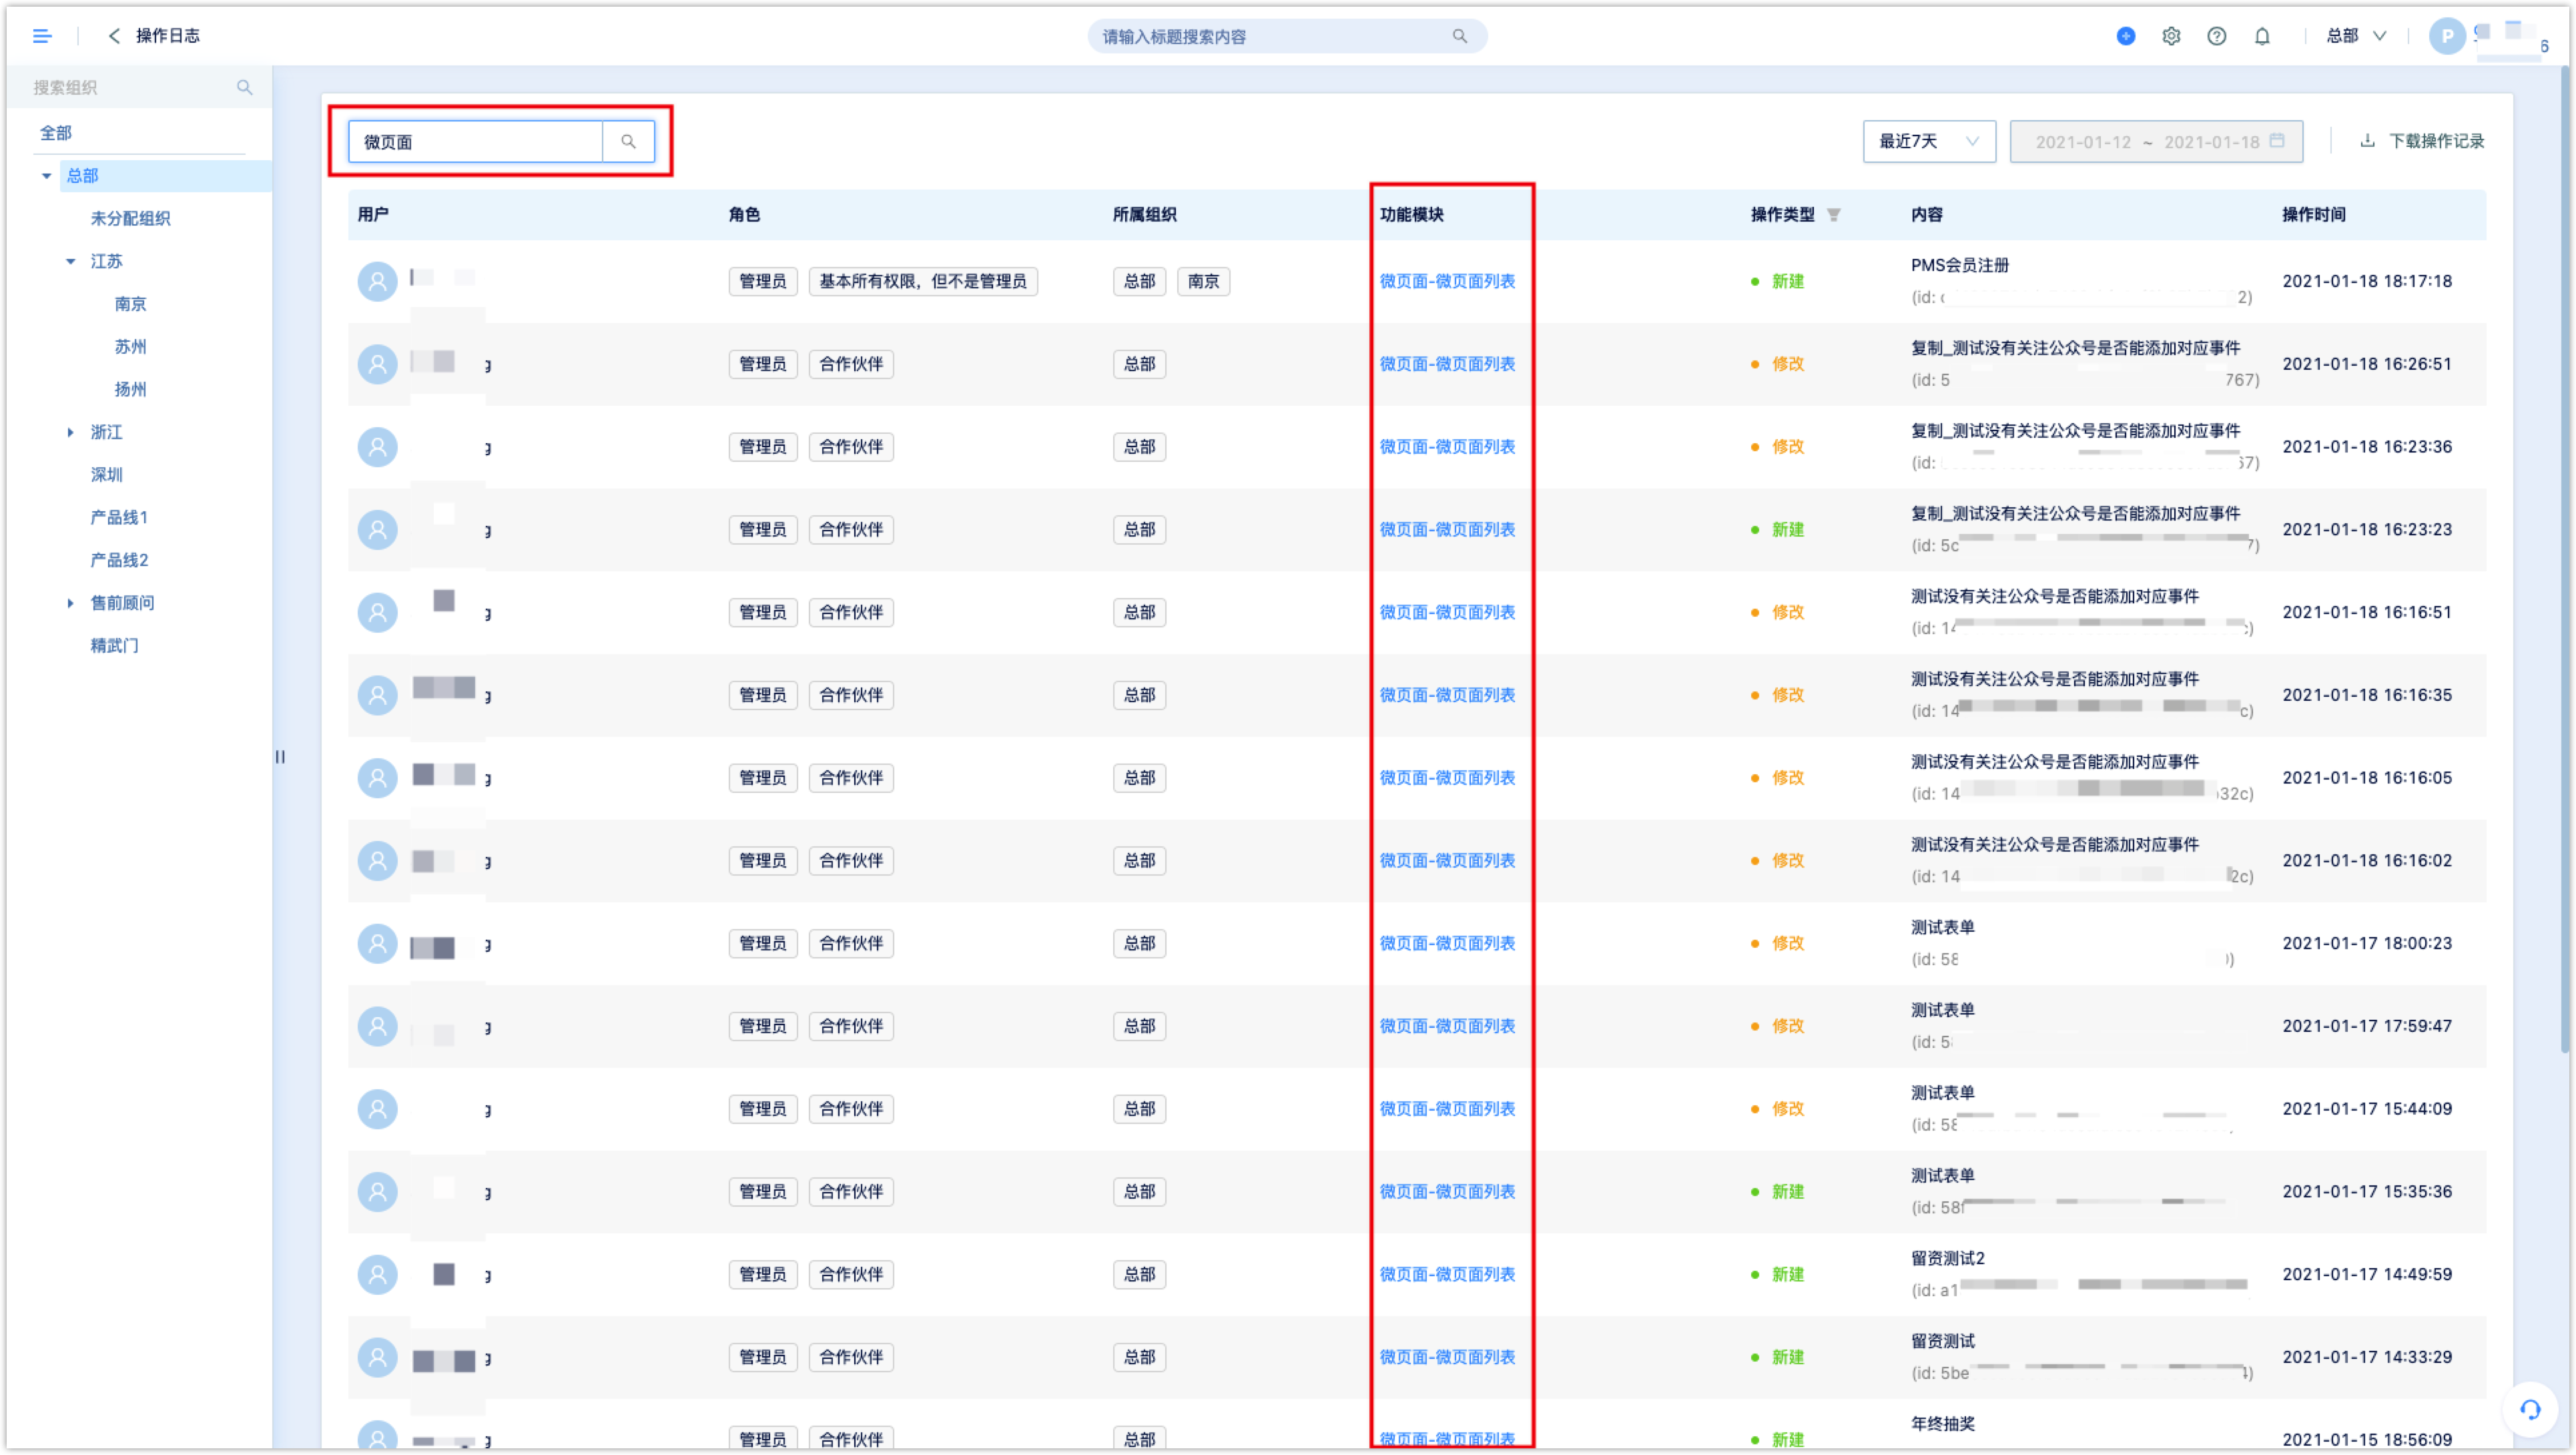Open customer support headset icon

click(2530, 1409)
